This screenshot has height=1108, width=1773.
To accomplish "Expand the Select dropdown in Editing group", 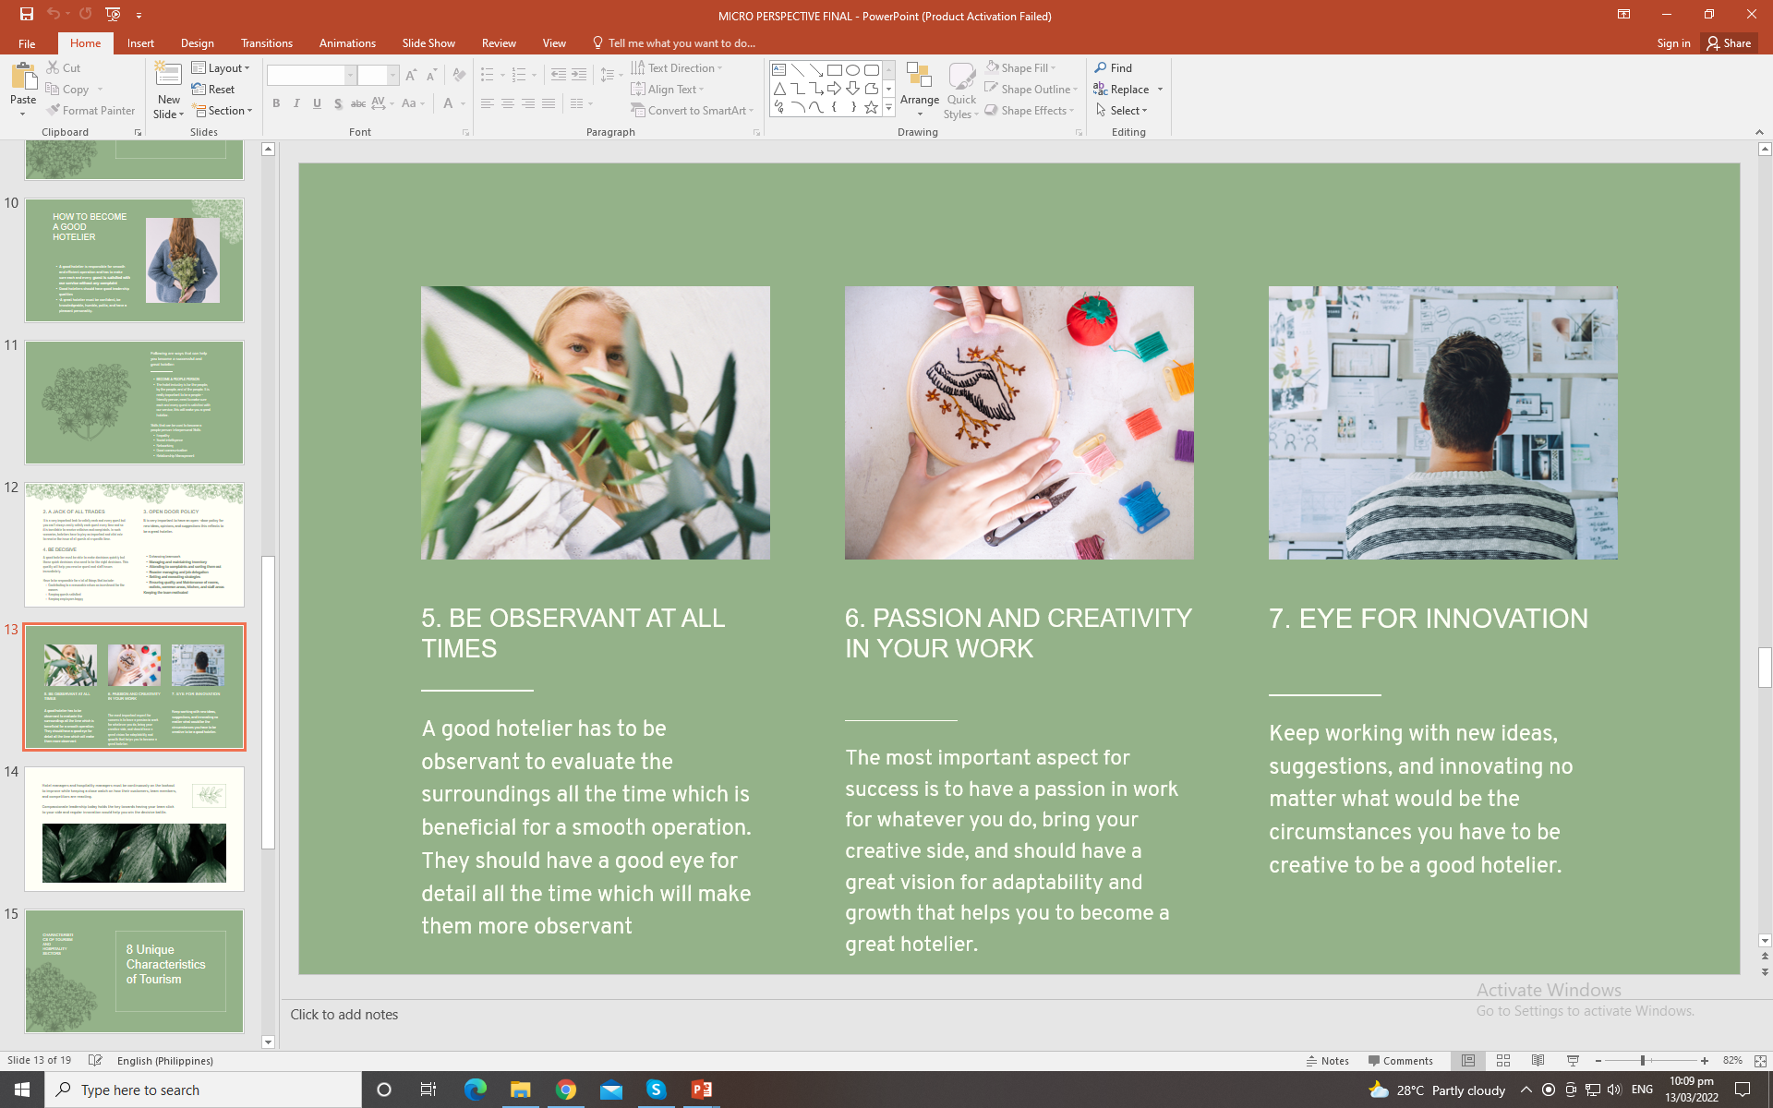I will [x=1123, y=111].
